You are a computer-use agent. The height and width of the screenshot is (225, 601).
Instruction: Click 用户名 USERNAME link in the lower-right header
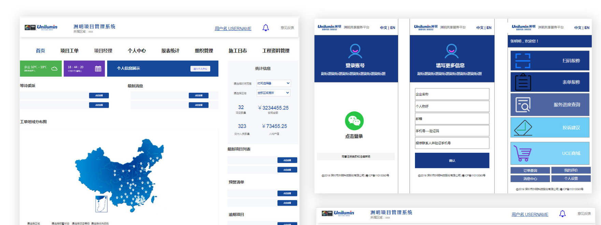point(530,214)
